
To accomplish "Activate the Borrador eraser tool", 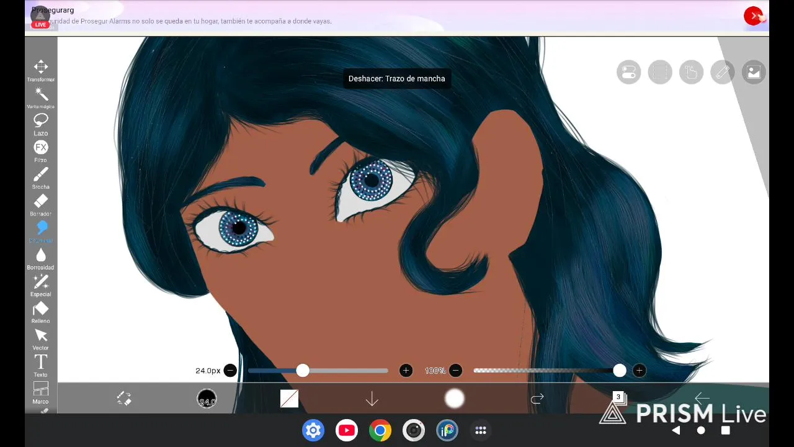I will click(x=41, y=205).
